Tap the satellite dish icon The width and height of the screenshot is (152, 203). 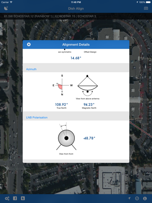[x=6, y=8]
